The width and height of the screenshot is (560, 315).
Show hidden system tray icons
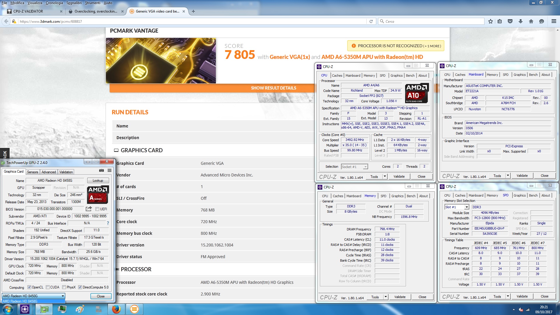click(x=514, y=309)
